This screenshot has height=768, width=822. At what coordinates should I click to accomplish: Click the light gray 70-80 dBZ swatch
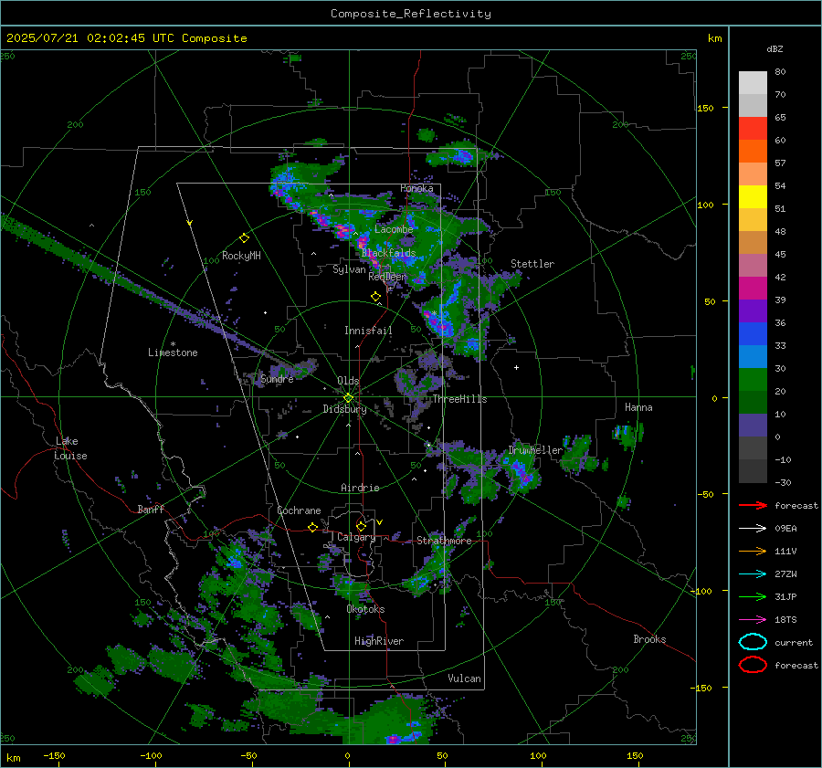(753, 83)
